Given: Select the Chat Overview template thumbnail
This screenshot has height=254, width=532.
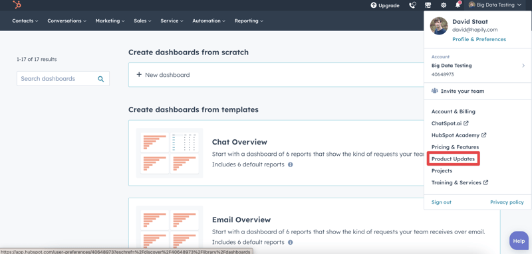Looking at the screenshot, I should pyautogui.click(x=170, y=153).
